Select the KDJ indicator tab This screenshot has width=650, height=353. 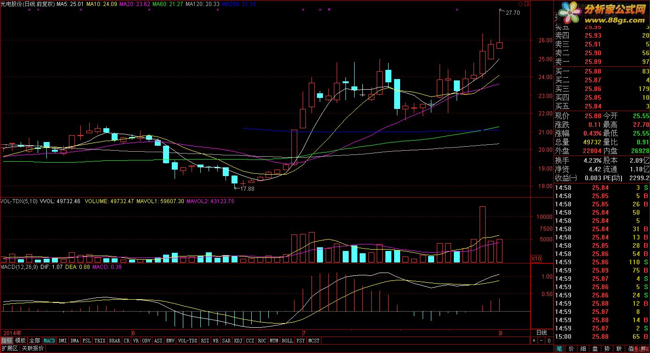(x=238, y=341)
